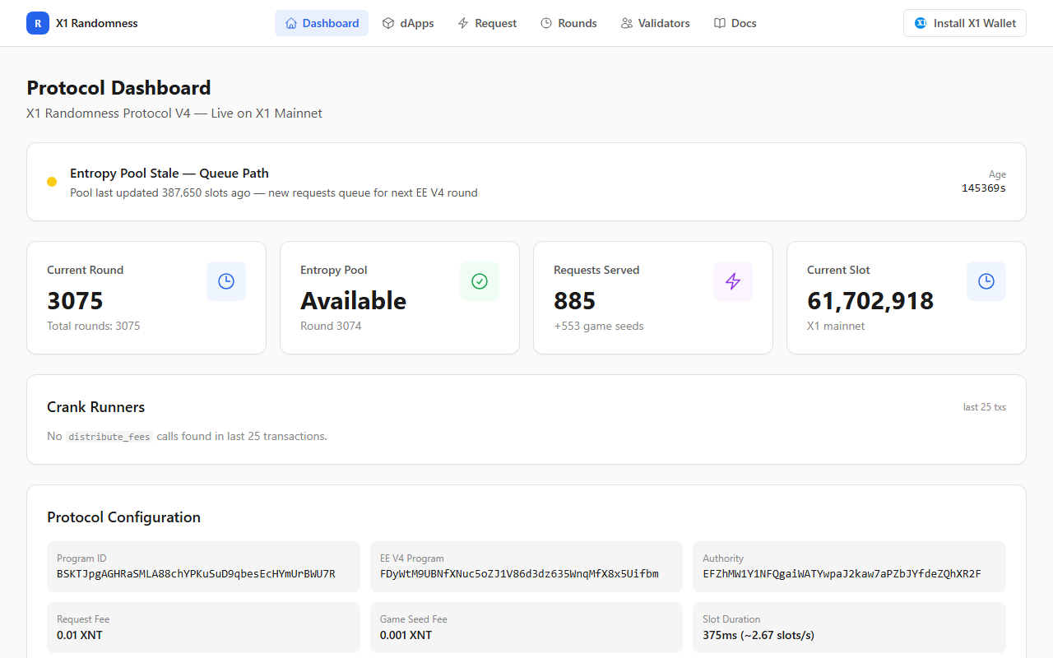The width and height of the screenshot is (1053, 658).
Task: Click the X1 mainnet label
Action: click(836, 326)
